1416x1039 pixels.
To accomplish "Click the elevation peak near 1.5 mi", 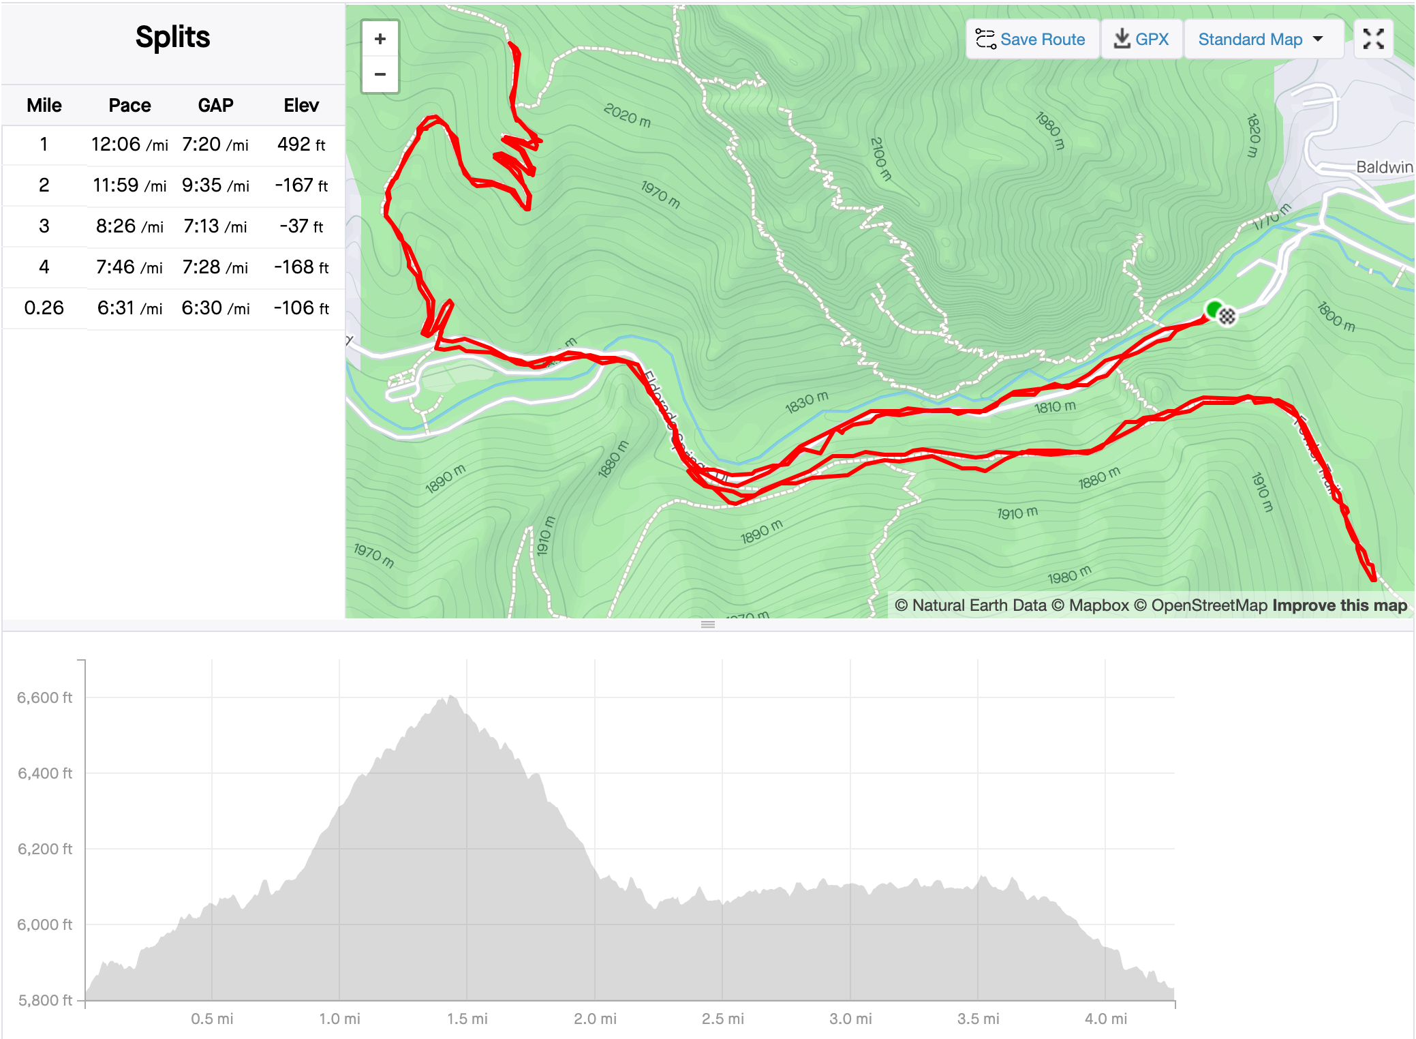I will tap(450, 697).
